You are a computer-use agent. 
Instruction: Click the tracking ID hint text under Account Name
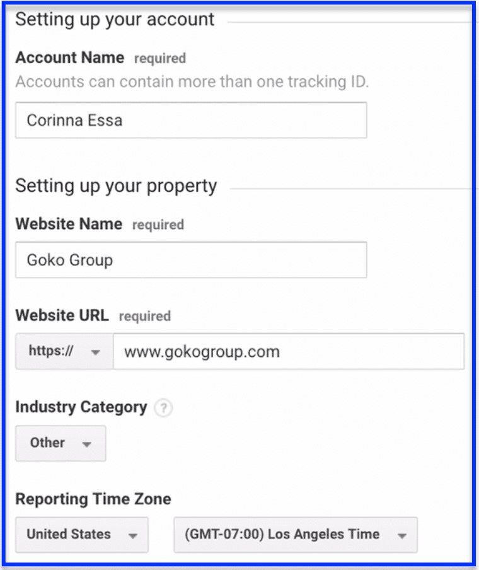(192, 82)
